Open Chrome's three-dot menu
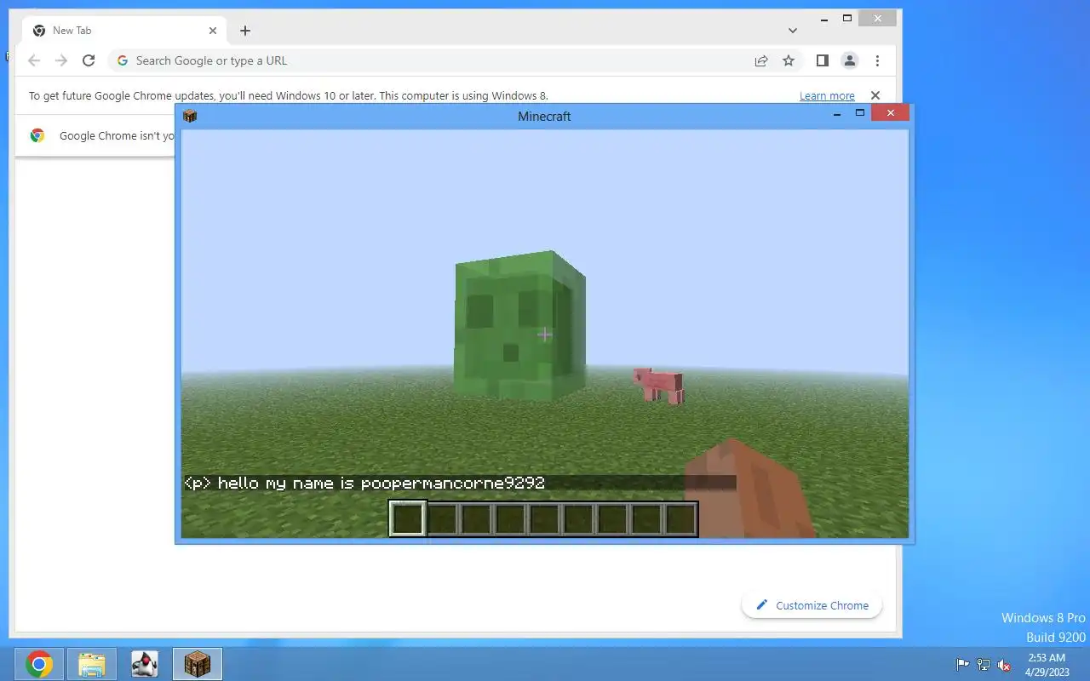The image size is (1090, 681). click(x=877, y=60)
